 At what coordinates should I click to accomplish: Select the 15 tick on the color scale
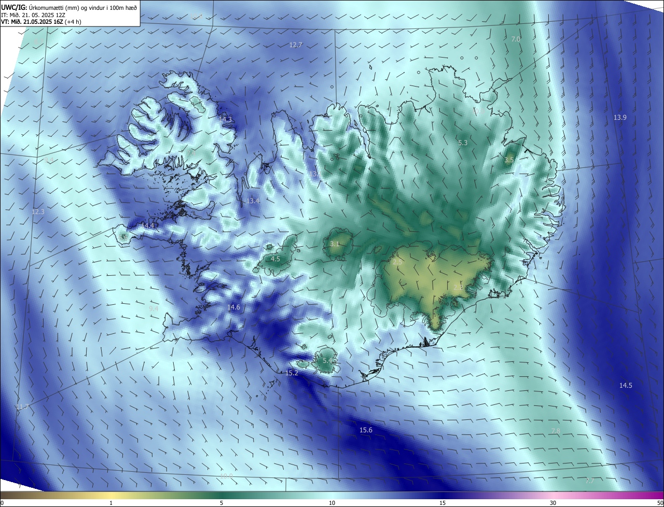(442, 503)
